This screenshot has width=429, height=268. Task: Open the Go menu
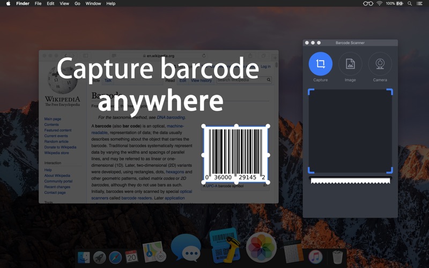77,3
